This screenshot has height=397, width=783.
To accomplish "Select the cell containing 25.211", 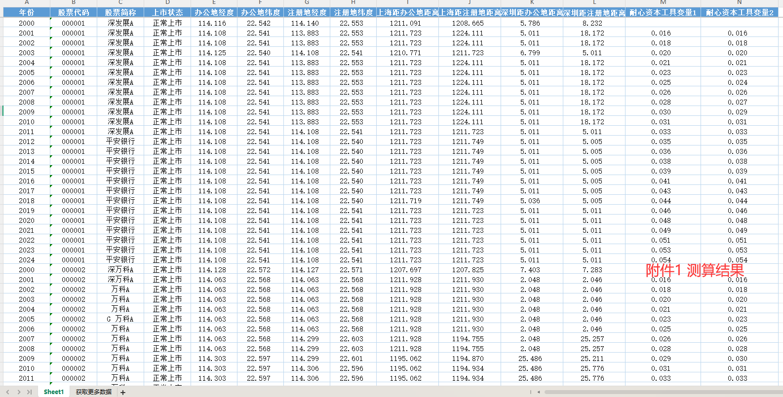I will [594, 359].
